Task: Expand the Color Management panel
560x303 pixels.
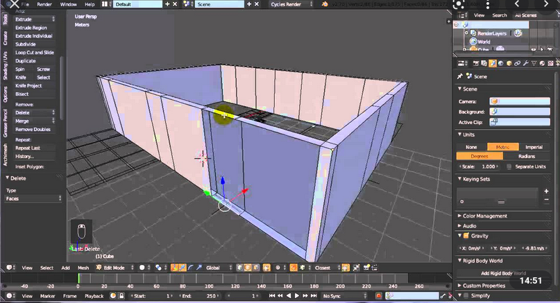Action: 484,216
